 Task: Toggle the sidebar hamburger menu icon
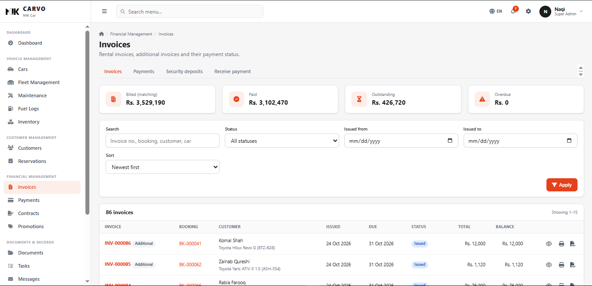click(x=104, y=11)
